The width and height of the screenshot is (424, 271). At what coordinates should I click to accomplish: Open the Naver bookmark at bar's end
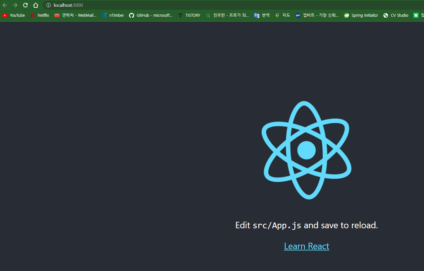[x=419, y=15]
